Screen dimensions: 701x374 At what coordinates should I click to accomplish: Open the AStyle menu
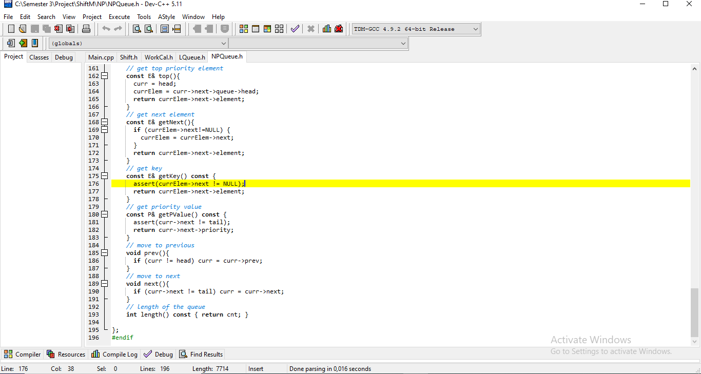[x=166, y=17]
